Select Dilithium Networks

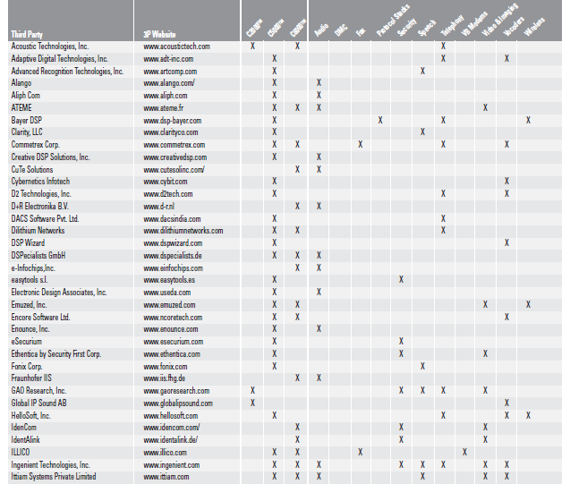[38, 231]
